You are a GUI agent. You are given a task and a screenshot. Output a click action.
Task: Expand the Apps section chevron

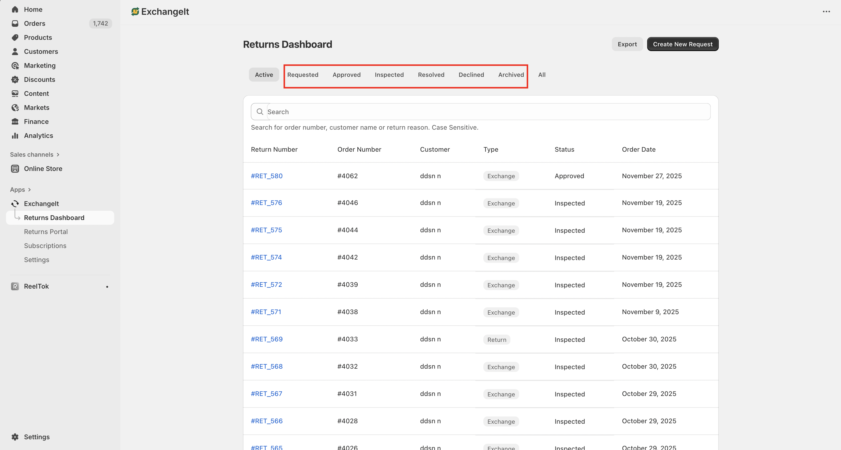[x=29, y=190]
